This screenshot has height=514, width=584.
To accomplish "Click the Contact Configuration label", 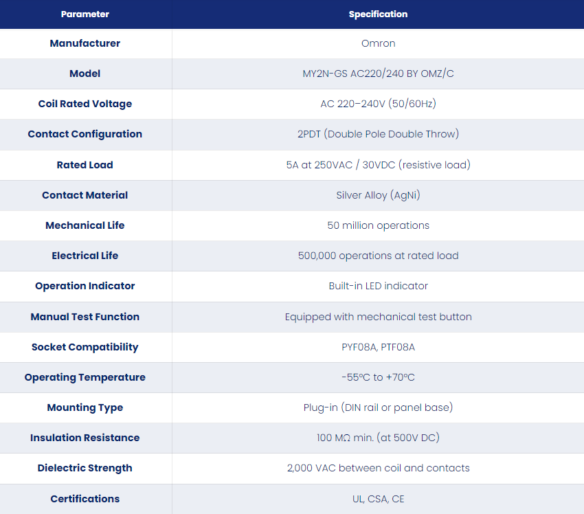I will point(85,134).
